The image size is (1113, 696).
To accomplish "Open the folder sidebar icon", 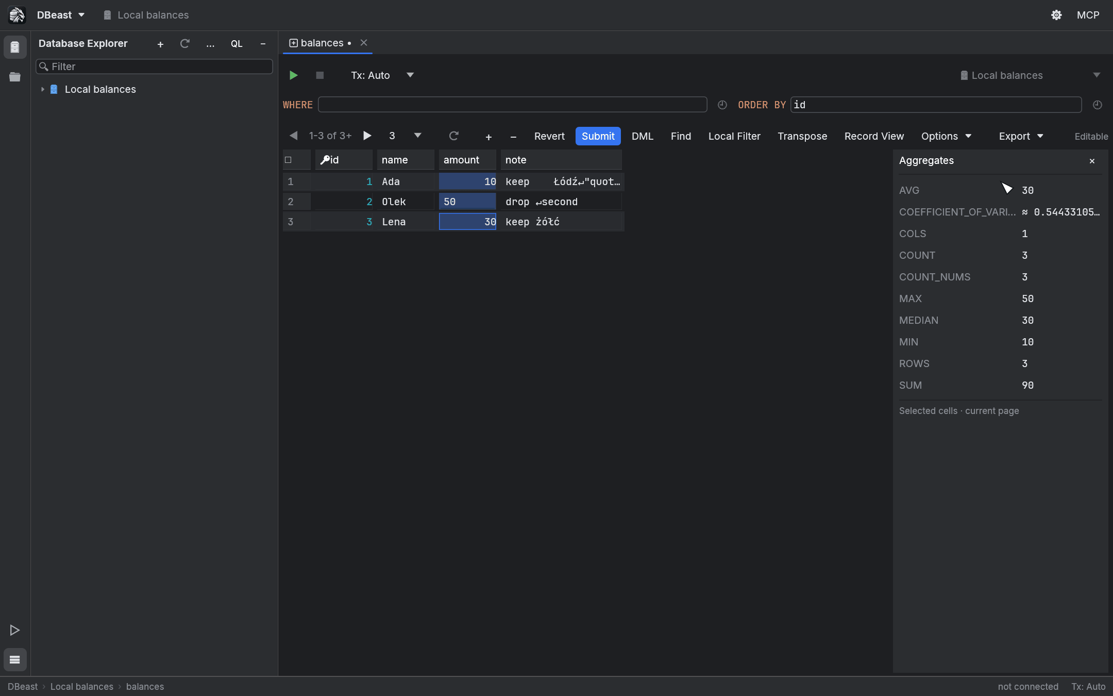I will pyautogui.click(x=15, y=77).
